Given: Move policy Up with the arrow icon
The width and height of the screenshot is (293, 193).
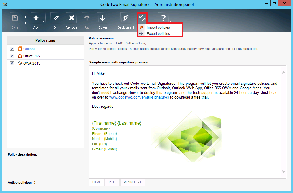Looking at the screenshot, I should [x=87, y=18].
